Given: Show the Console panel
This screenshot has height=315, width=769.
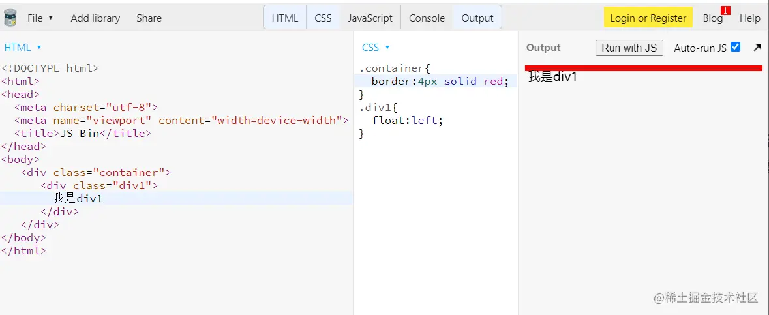Looking at the screenshot, I should [x=427, y=18].
